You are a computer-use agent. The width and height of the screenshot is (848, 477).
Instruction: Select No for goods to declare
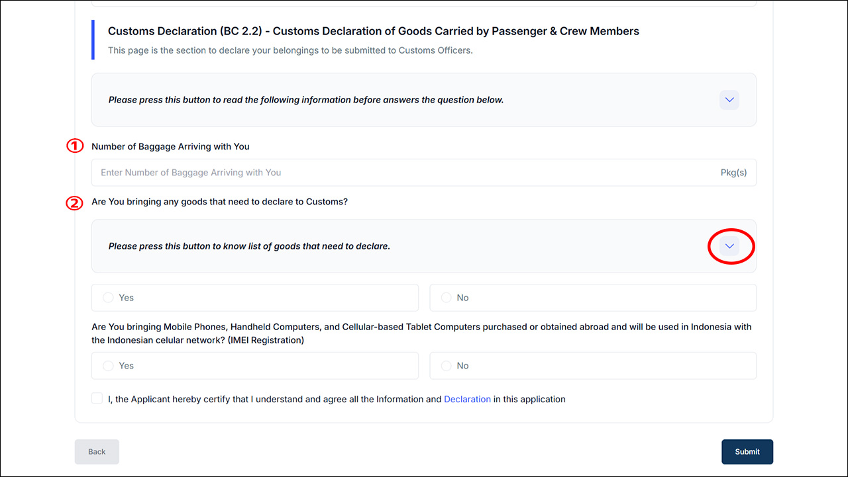click(x=447, y=298)
